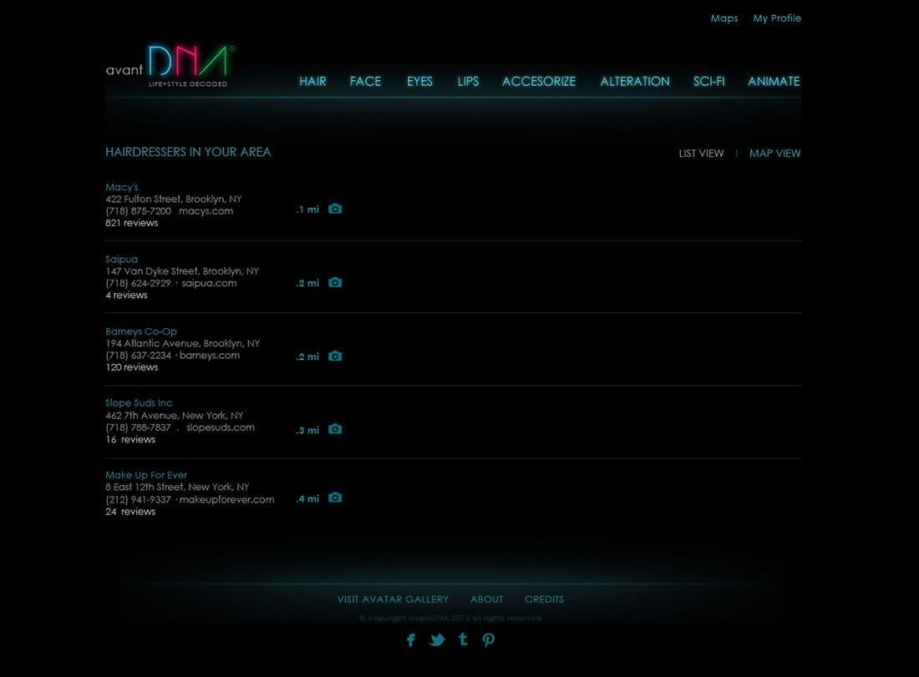Open the ACCESORIZE menu
The height and width of the screenshot is (677, 919).
(539, 82)
